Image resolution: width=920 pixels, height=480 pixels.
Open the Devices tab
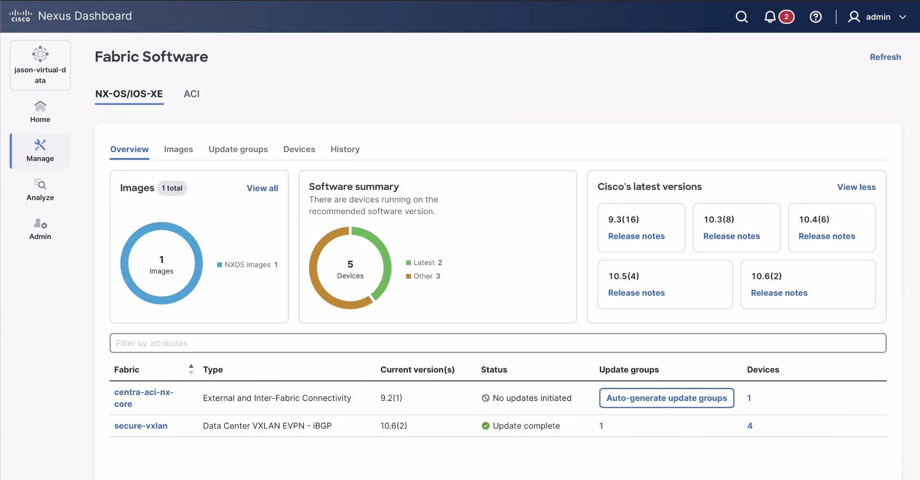299,149
